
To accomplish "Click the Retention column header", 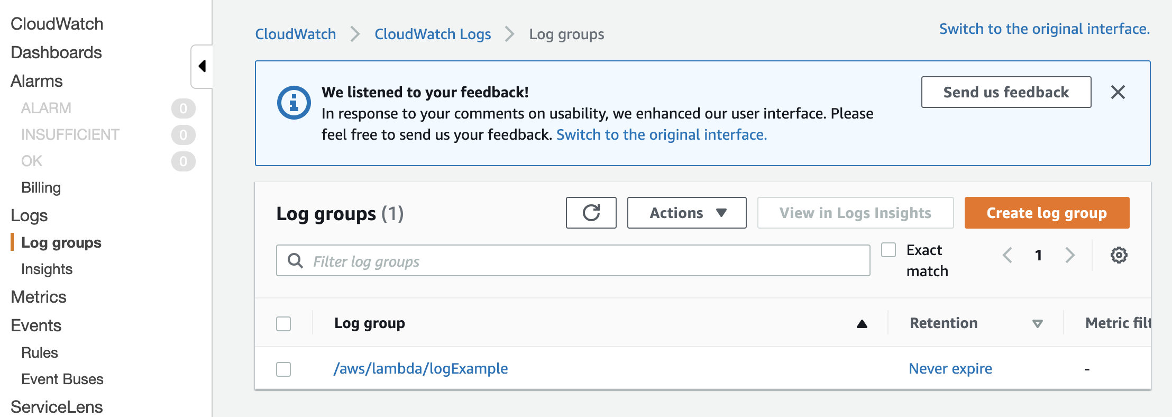I will pos(944,323).
